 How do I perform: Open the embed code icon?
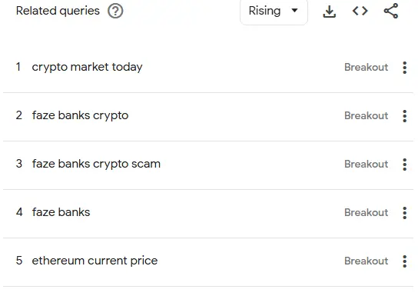pos(360,11)
